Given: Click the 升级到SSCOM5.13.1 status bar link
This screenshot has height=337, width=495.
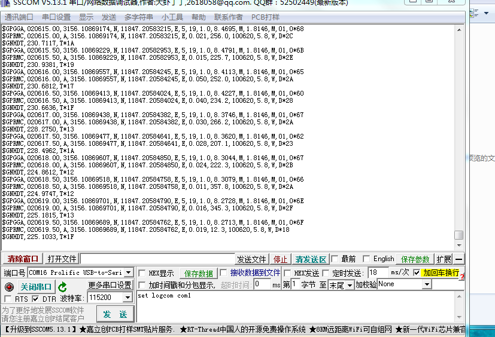Looking at the screenshot, I should click(41, 329).
